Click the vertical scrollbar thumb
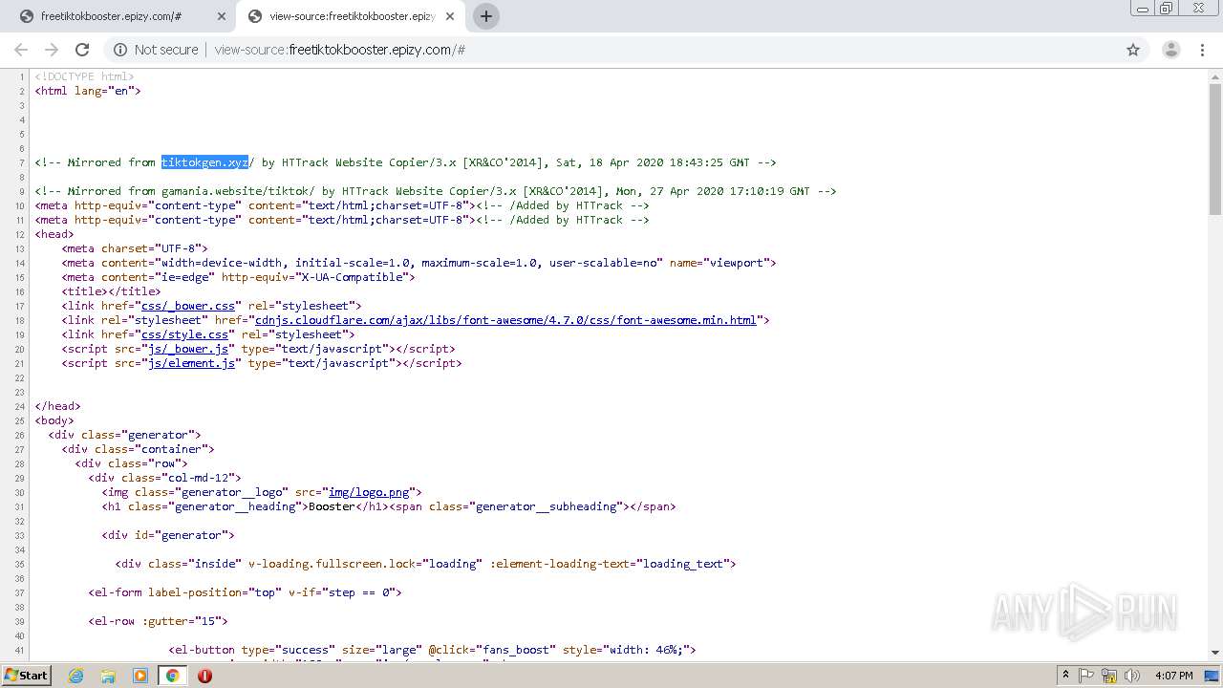Viewport: 1223px width, 688px height. (x=1215, y=148)
